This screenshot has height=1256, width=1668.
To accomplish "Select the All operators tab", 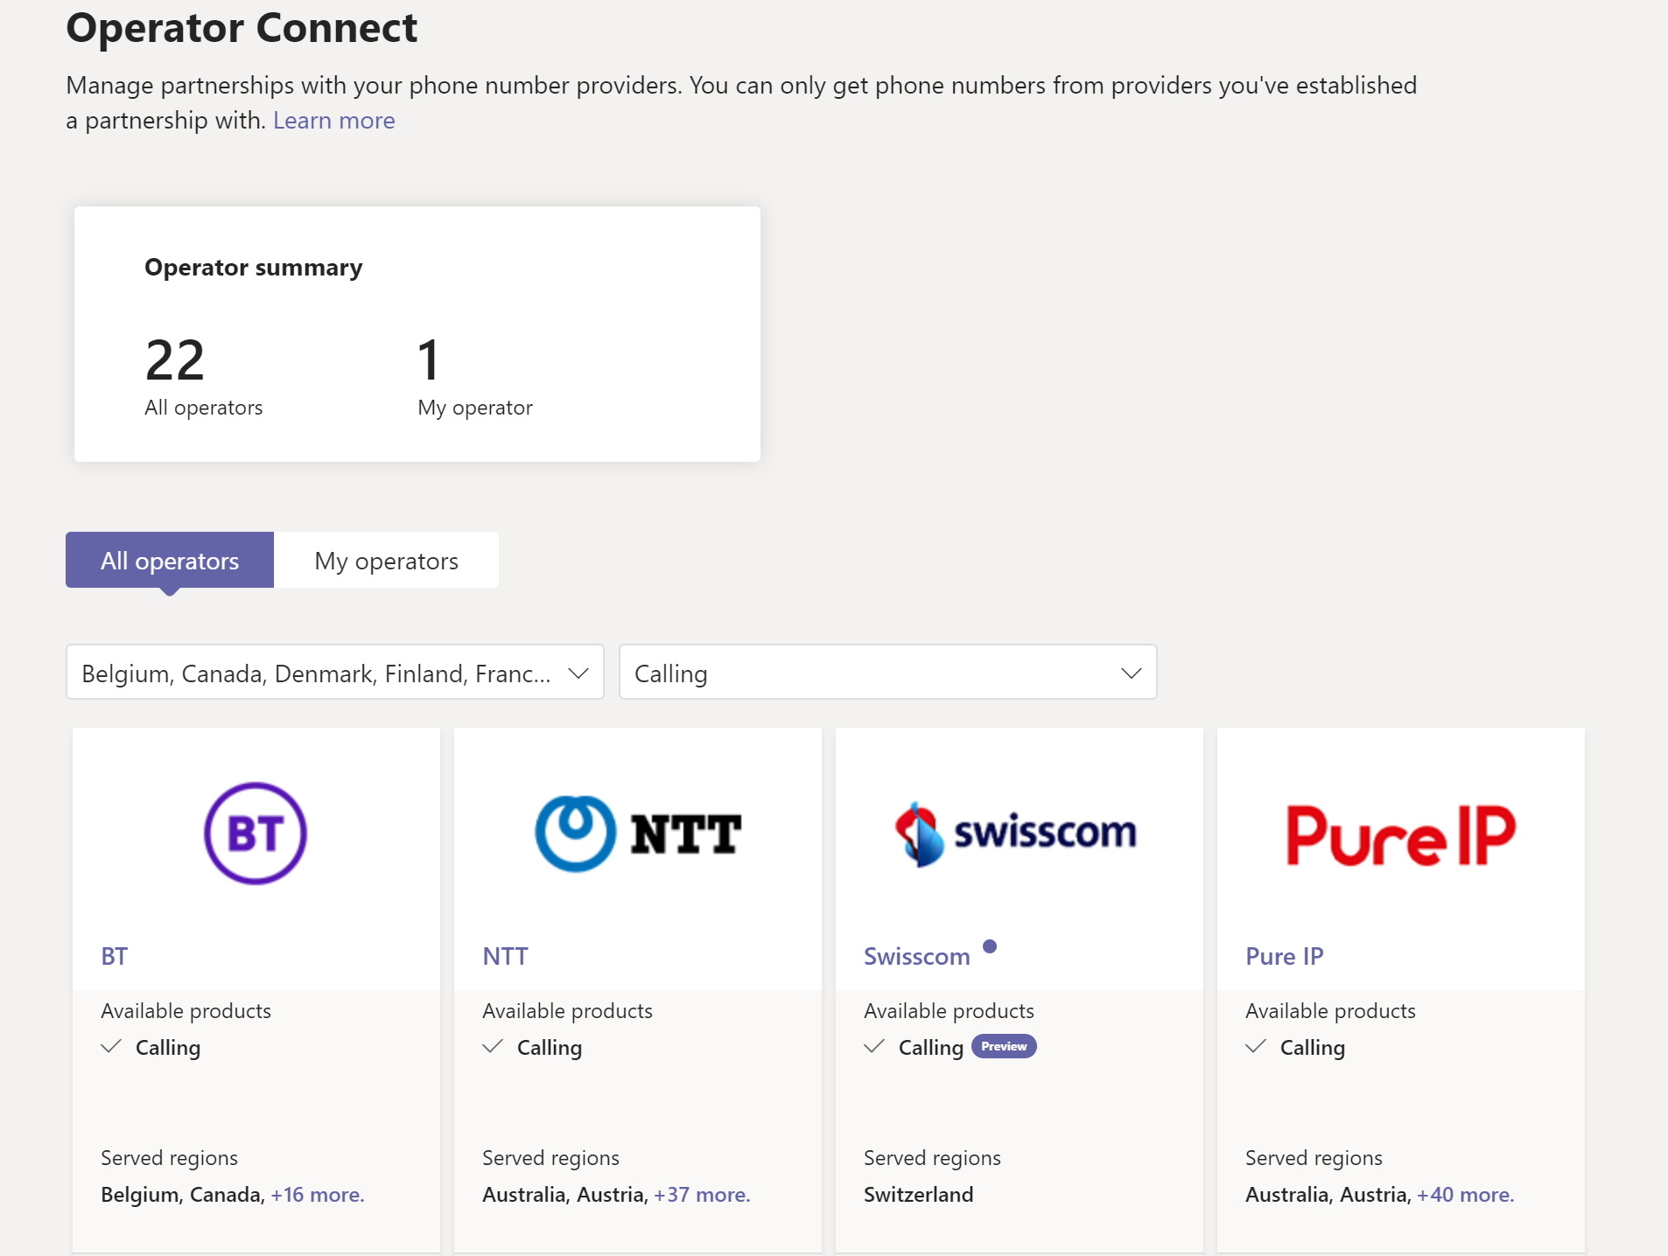I will tap(170, 561).
